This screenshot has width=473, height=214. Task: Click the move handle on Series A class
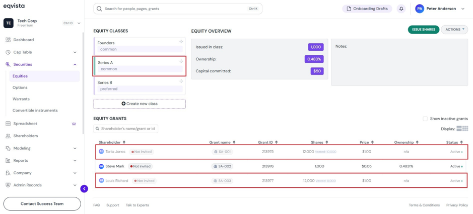click(x=181, y=61)
